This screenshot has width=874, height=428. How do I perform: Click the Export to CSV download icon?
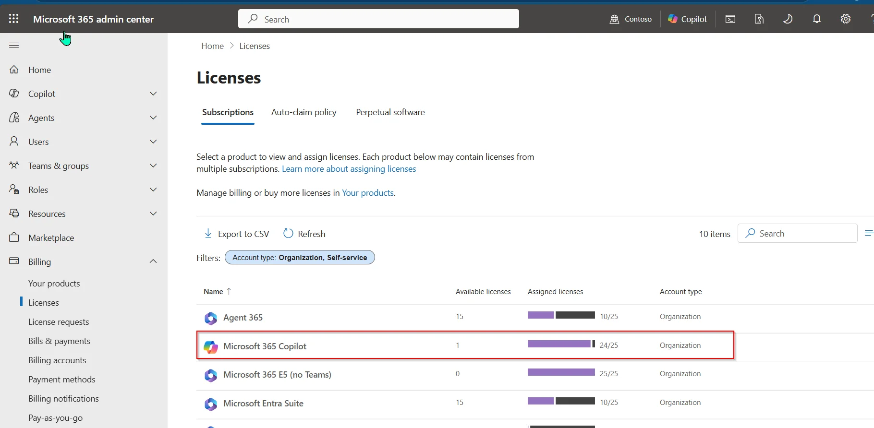pyautogui.click(x=208, y=234)
